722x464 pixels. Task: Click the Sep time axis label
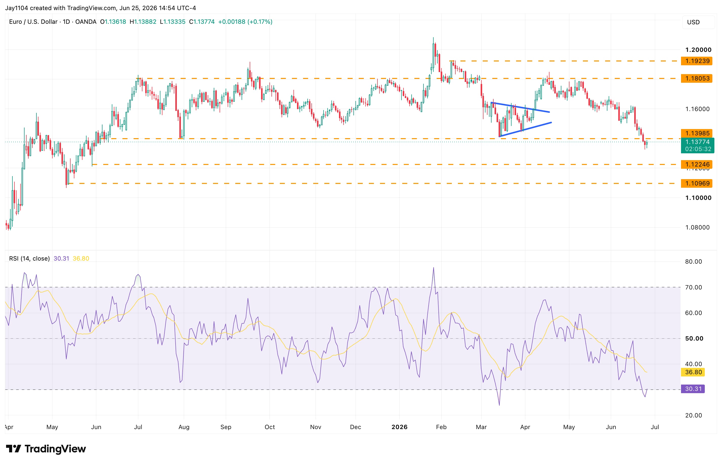click(x=226, y=427)
